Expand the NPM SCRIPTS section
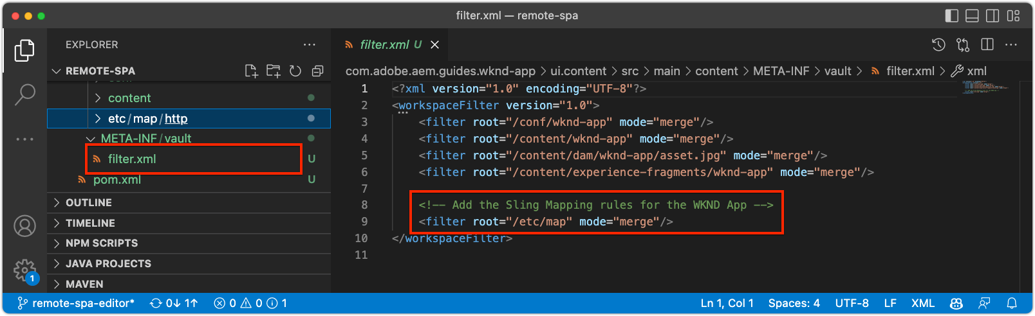The height and width of the screenshot is (316, 1035). (102, 243)
